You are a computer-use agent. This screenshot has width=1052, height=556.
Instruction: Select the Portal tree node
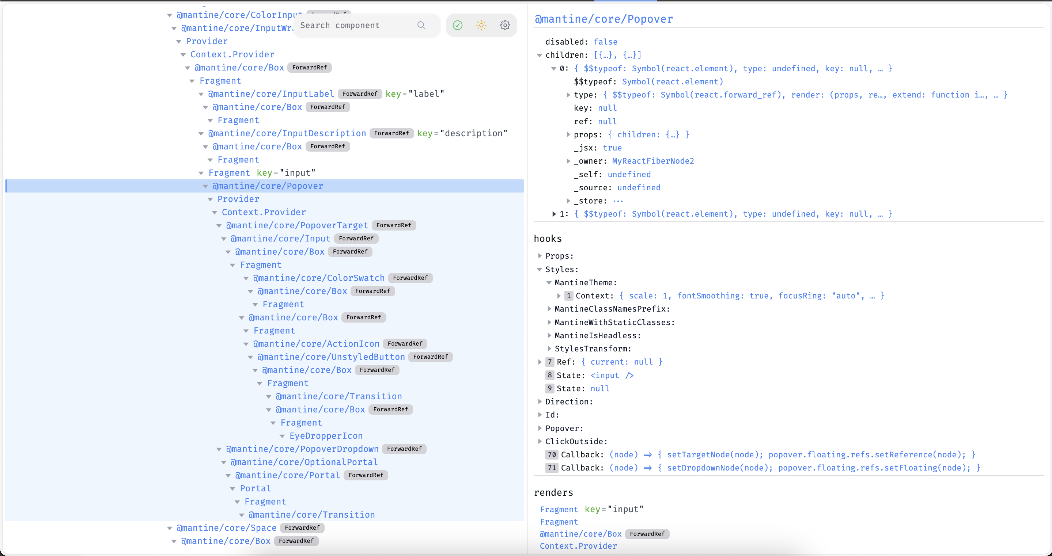[255, 489]
